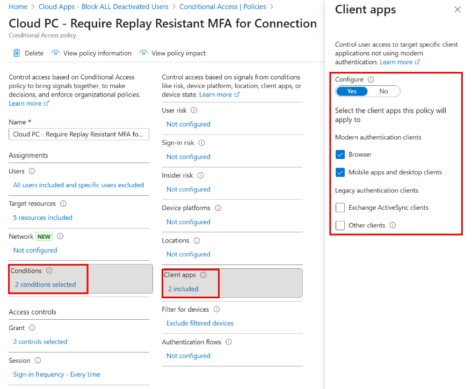Check the Other clients option
Image resolution: width=472 pixels, height=389 pixels.
(x=340, y=225)
